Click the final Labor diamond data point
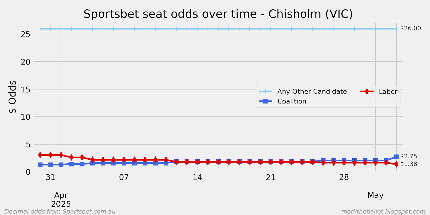430x215 pixels. 396,164
